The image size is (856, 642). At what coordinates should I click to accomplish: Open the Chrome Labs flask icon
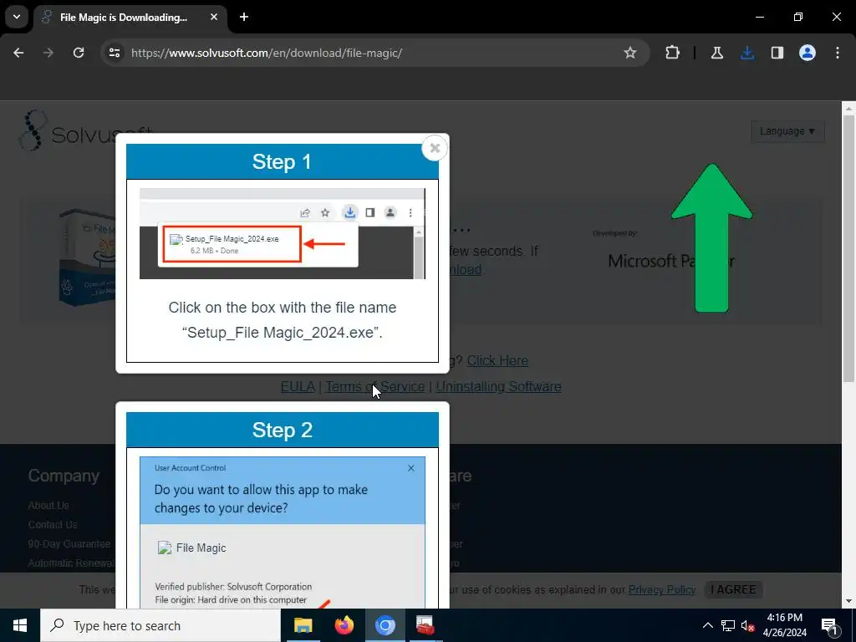[x=716, y=53]
